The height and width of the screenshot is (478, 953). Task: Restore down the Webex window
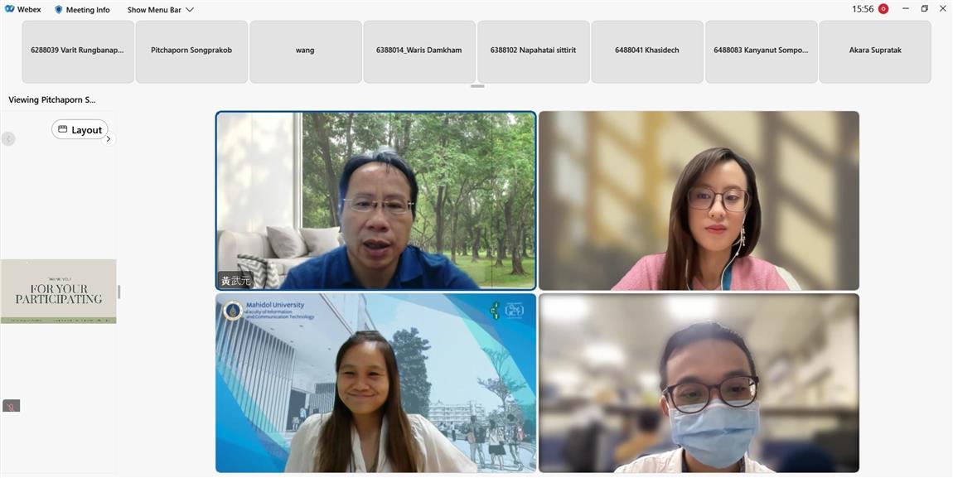[925, 9]
